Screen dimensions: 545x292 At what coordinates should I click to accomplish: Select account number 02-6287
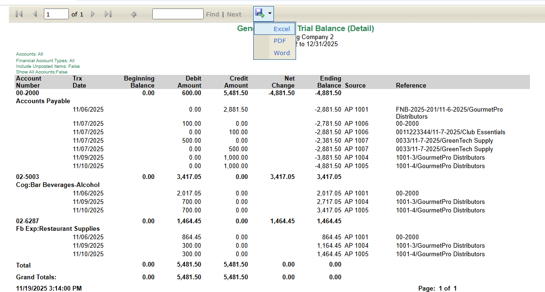coord(28,221)
